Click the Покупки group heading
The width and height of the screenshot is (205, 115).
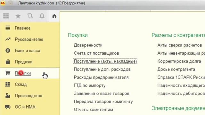pyautogui.click(x=78, y=35)
